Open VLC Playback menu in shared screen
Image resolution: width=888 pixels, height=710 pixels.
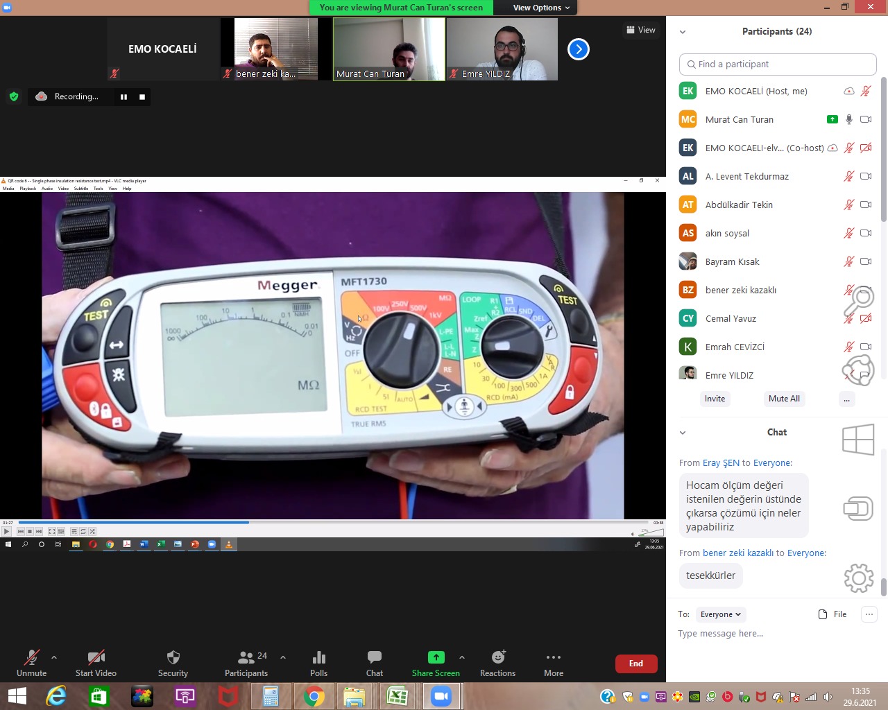(x=28, y=189)
